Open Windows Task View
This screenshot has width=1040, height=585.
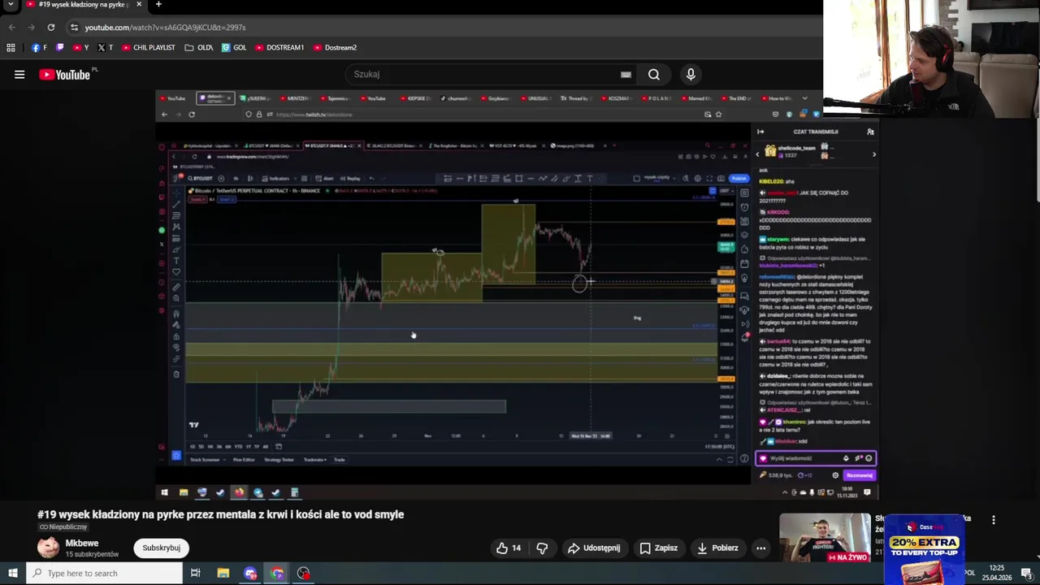click(195, 573)
